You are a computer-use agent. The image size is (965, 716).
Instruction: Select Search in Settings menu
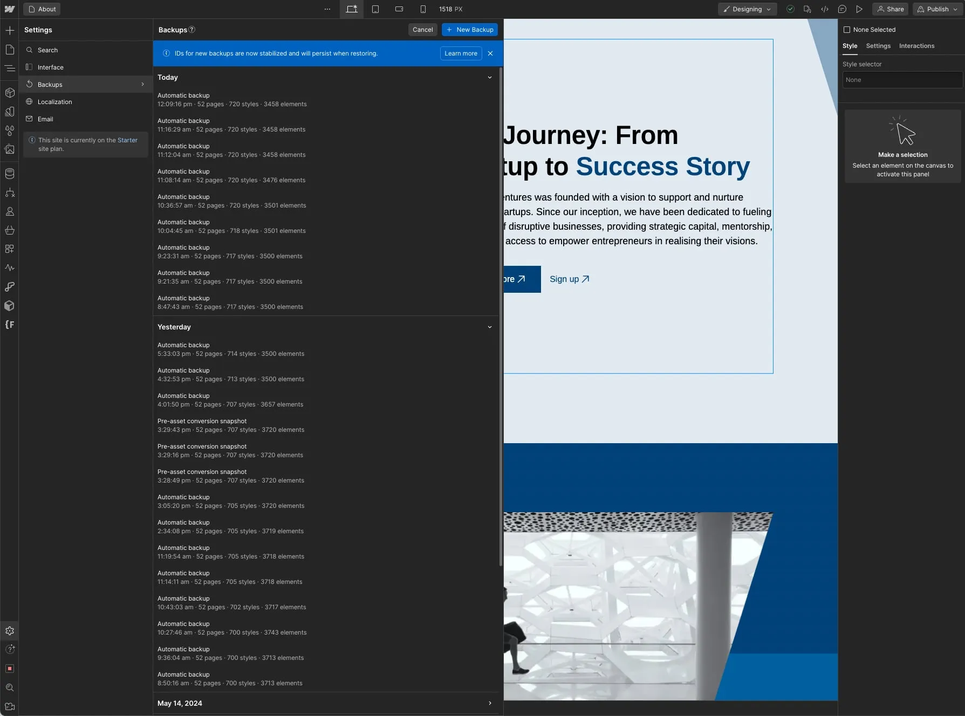pos(86,50)
